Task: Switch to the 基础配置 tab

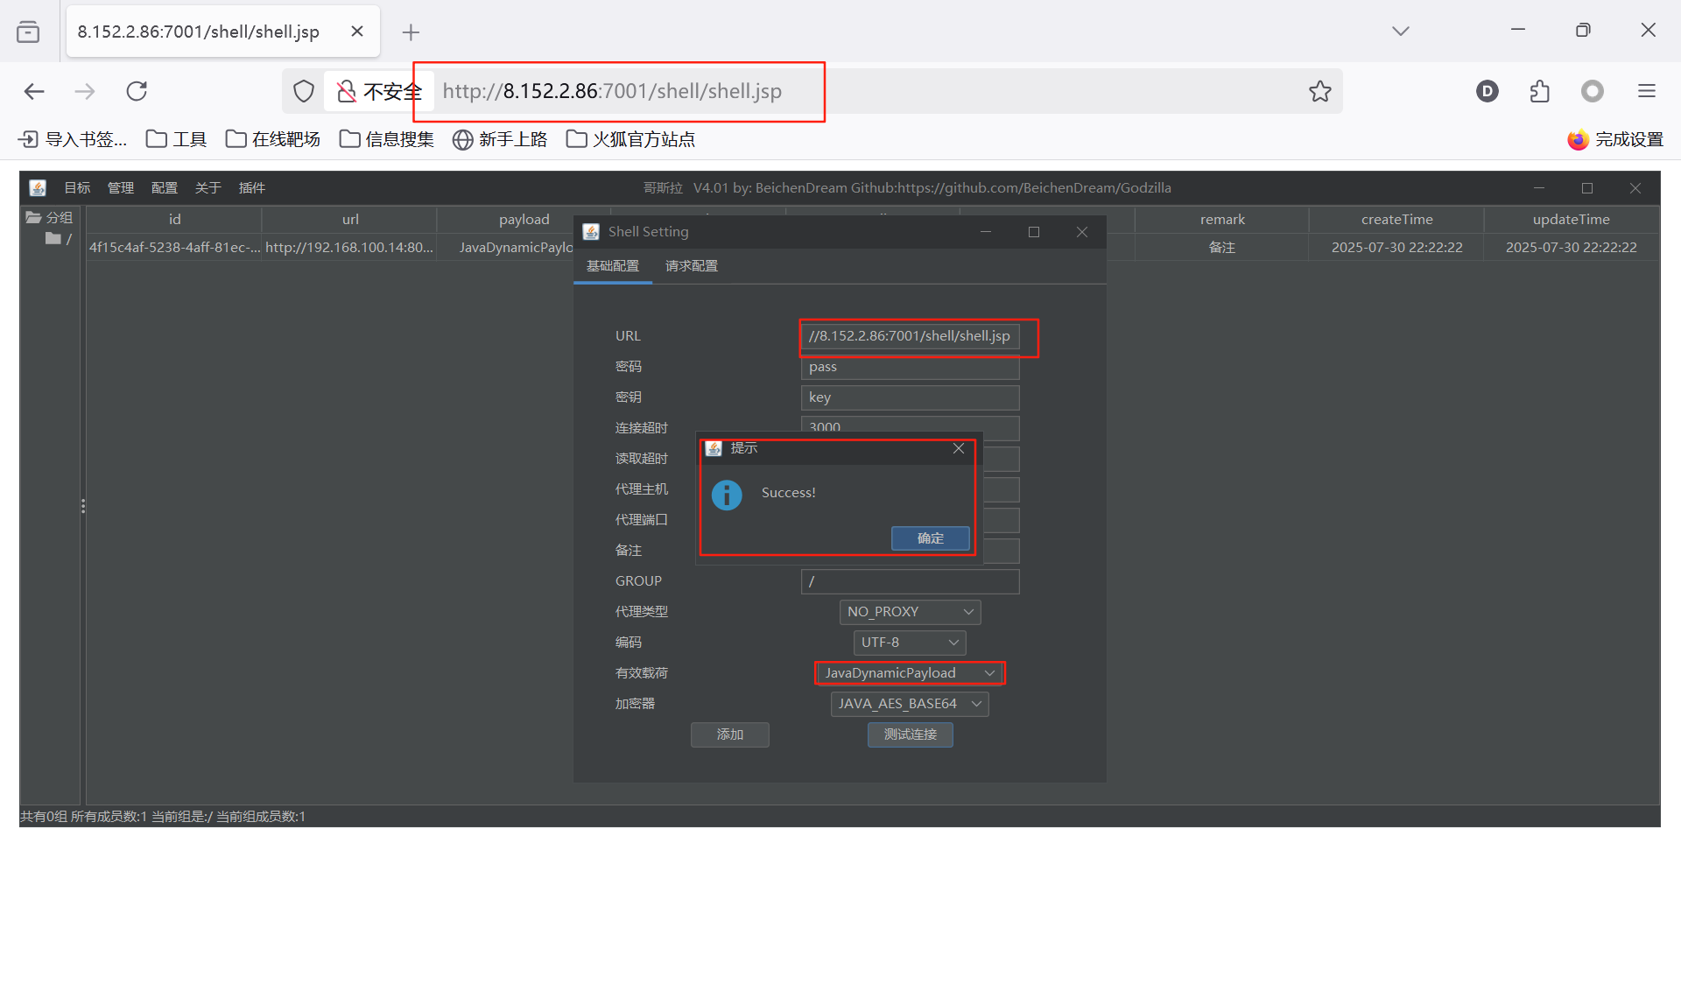Action: (x=613, y=266)
